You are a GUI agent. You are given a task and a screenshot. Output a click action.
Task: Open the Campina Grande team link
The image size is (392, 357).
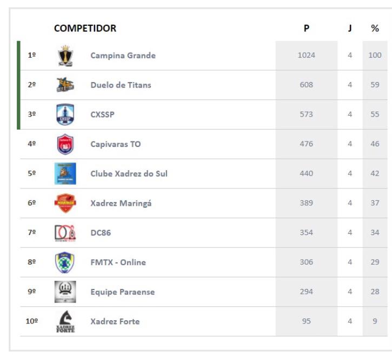click(x=123, y=56)
